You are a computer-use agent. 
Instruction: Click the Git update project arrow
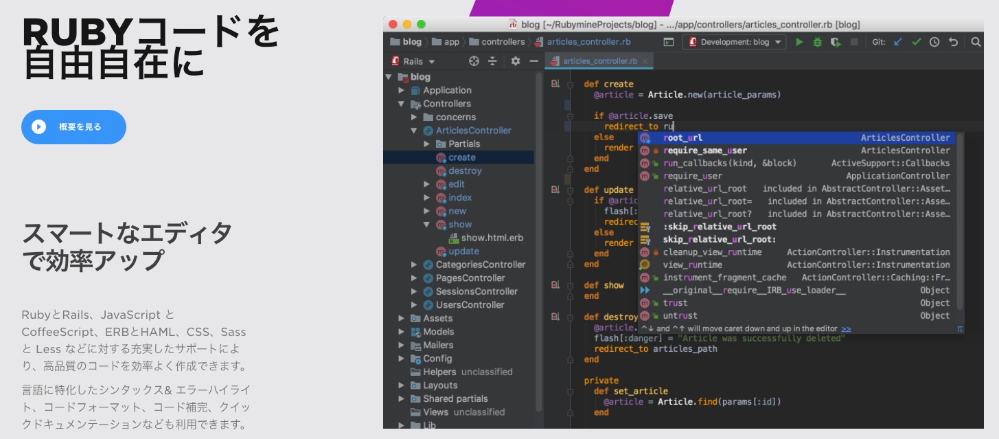click(898, 42)
